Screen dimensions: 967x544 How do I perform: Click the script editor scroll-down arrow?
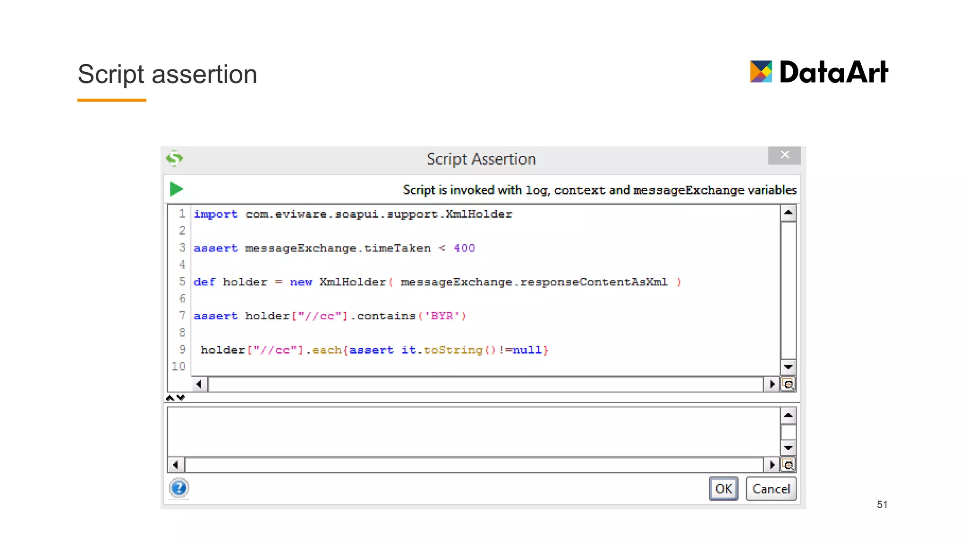coord(788,367)
